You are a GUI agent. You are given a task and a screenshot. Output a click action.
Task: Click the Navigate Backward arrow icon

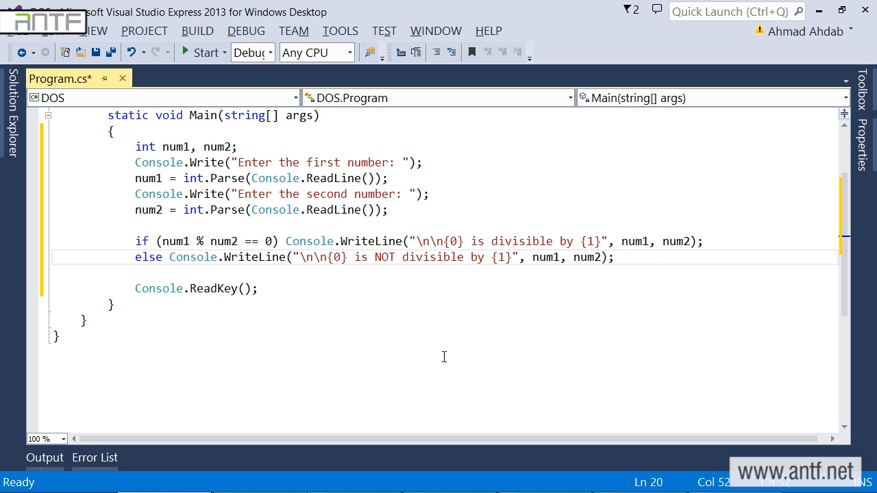click(x=21, y=53)
